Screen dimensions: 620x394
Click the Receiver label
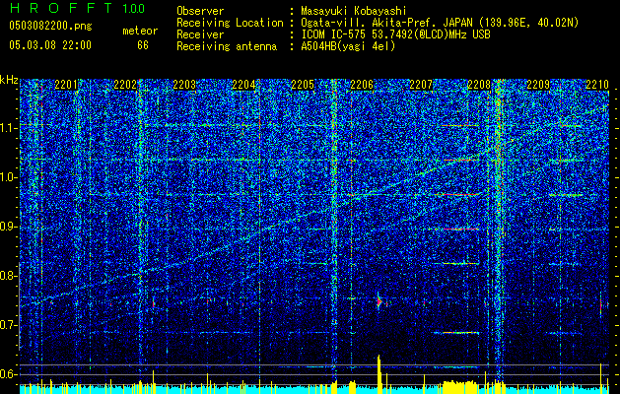[200, 34]
